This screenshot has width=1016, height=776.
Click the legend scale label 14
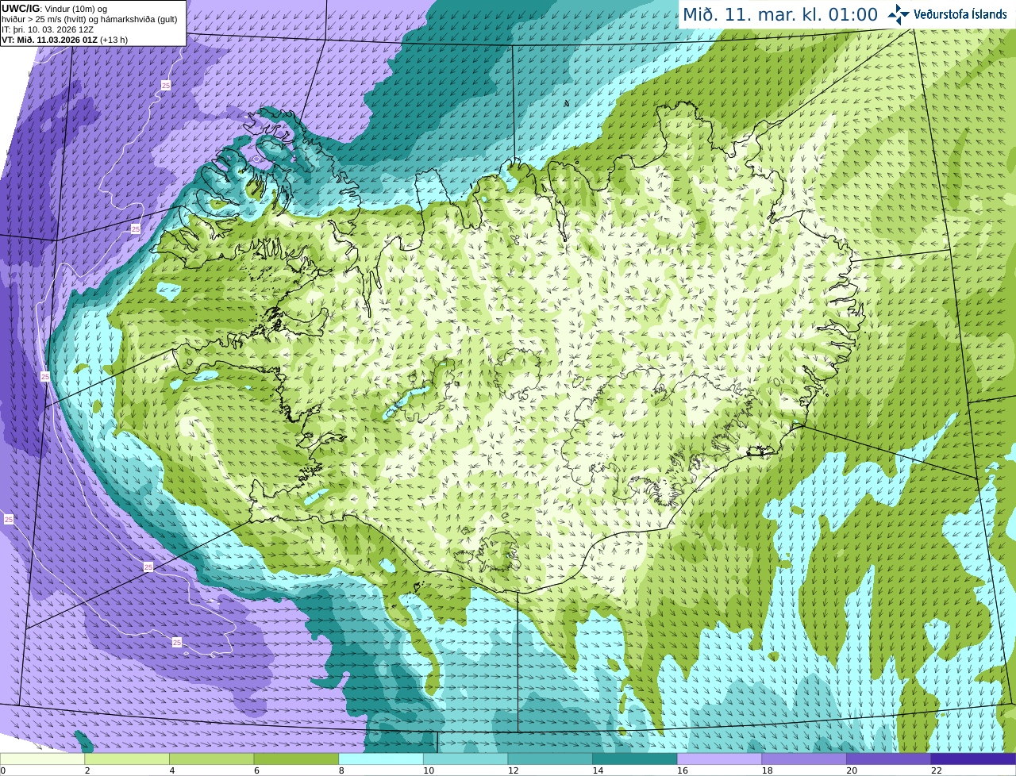click(x=598, y=770)
